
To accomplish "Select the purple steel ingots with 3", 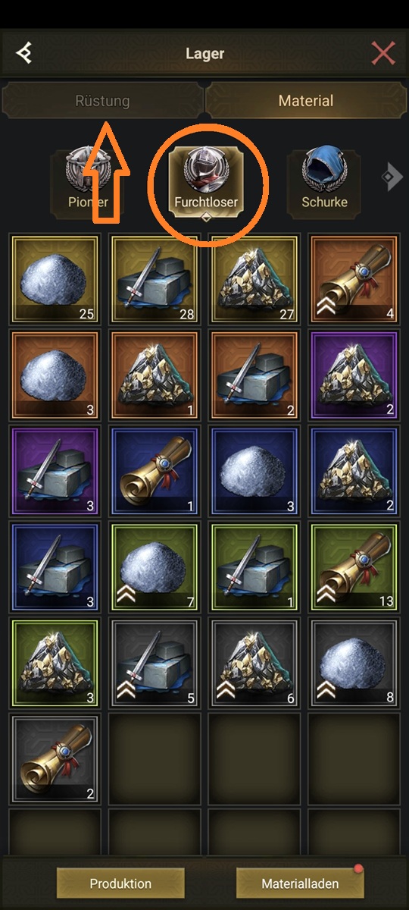I will (x=55, y=469).
